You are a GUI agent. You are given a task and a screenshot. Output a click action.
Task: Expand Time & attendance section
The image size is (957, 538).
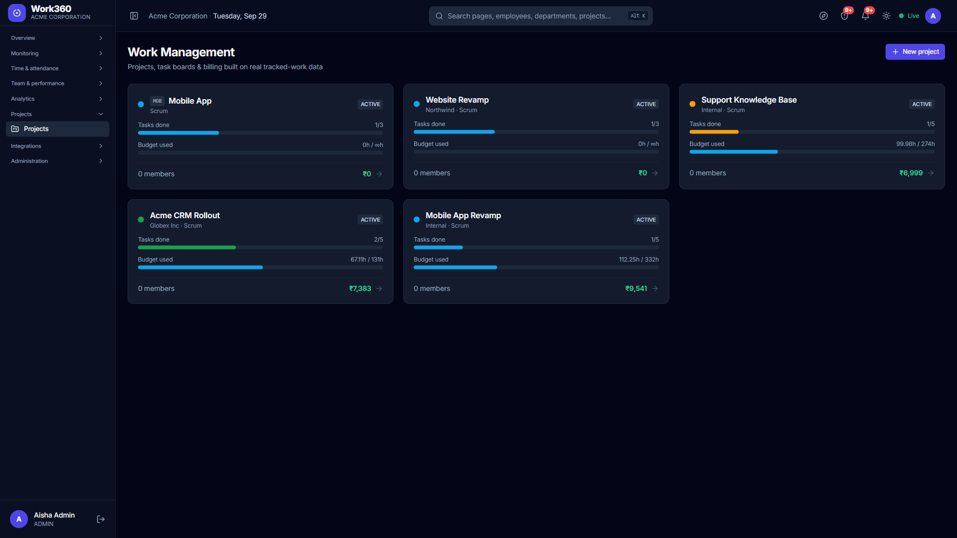click(x=57, y=68)
